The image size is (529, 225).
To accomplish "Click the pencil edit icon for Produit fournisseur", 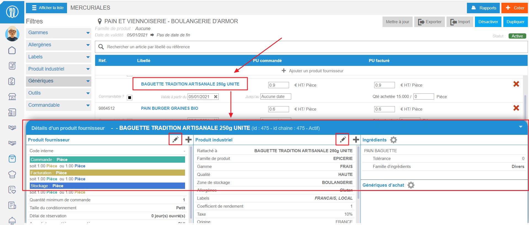I will point(175,140).
